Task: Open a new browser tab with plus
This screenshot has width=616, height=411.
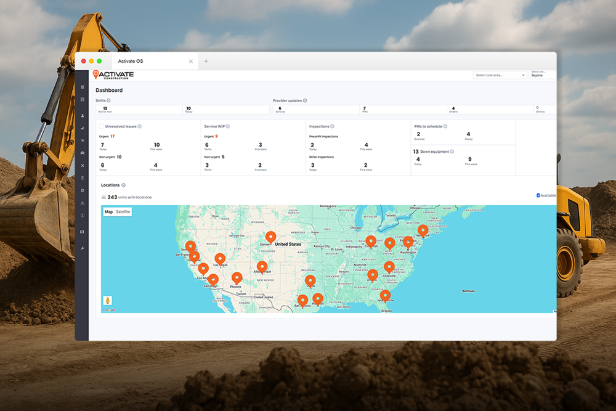Action: click(206, 61)
